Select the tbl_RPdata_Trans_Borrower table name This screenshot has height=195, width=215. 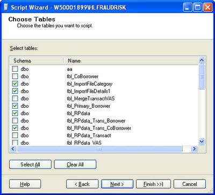[x=96, y=121]
